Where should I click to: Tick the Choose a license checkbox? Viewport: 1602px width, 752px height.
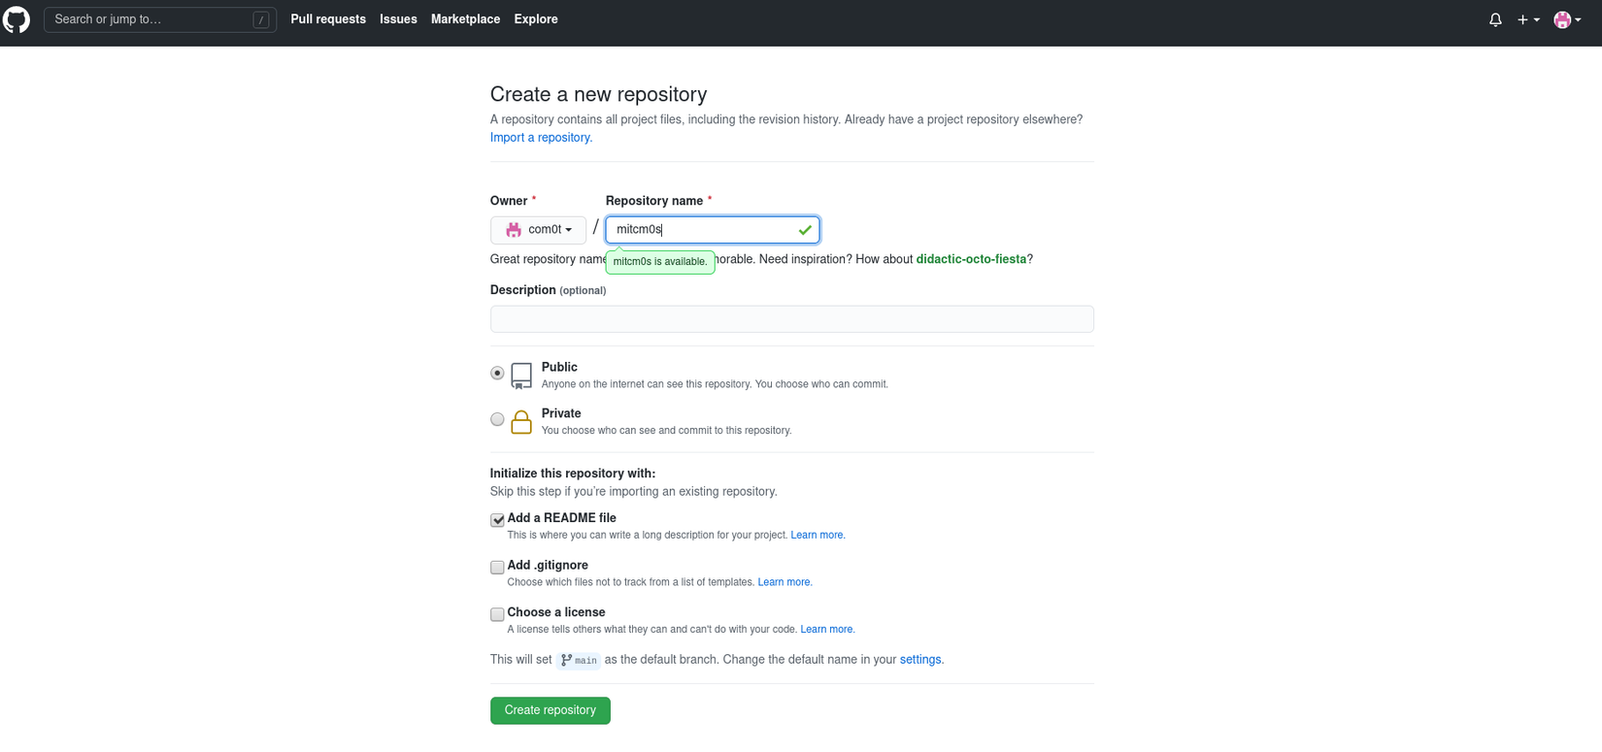(497, 614)
